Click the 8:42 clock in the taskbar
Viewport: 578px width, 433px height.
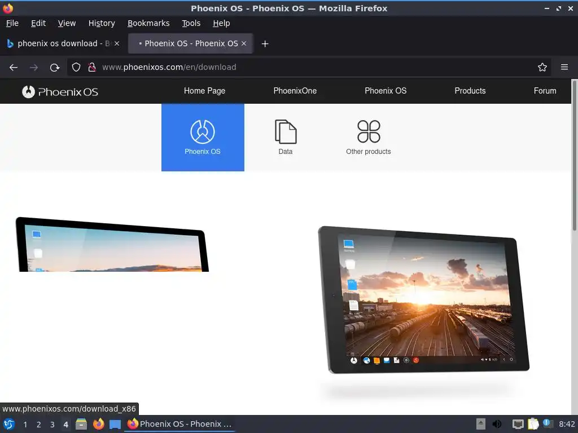[567, 424]
